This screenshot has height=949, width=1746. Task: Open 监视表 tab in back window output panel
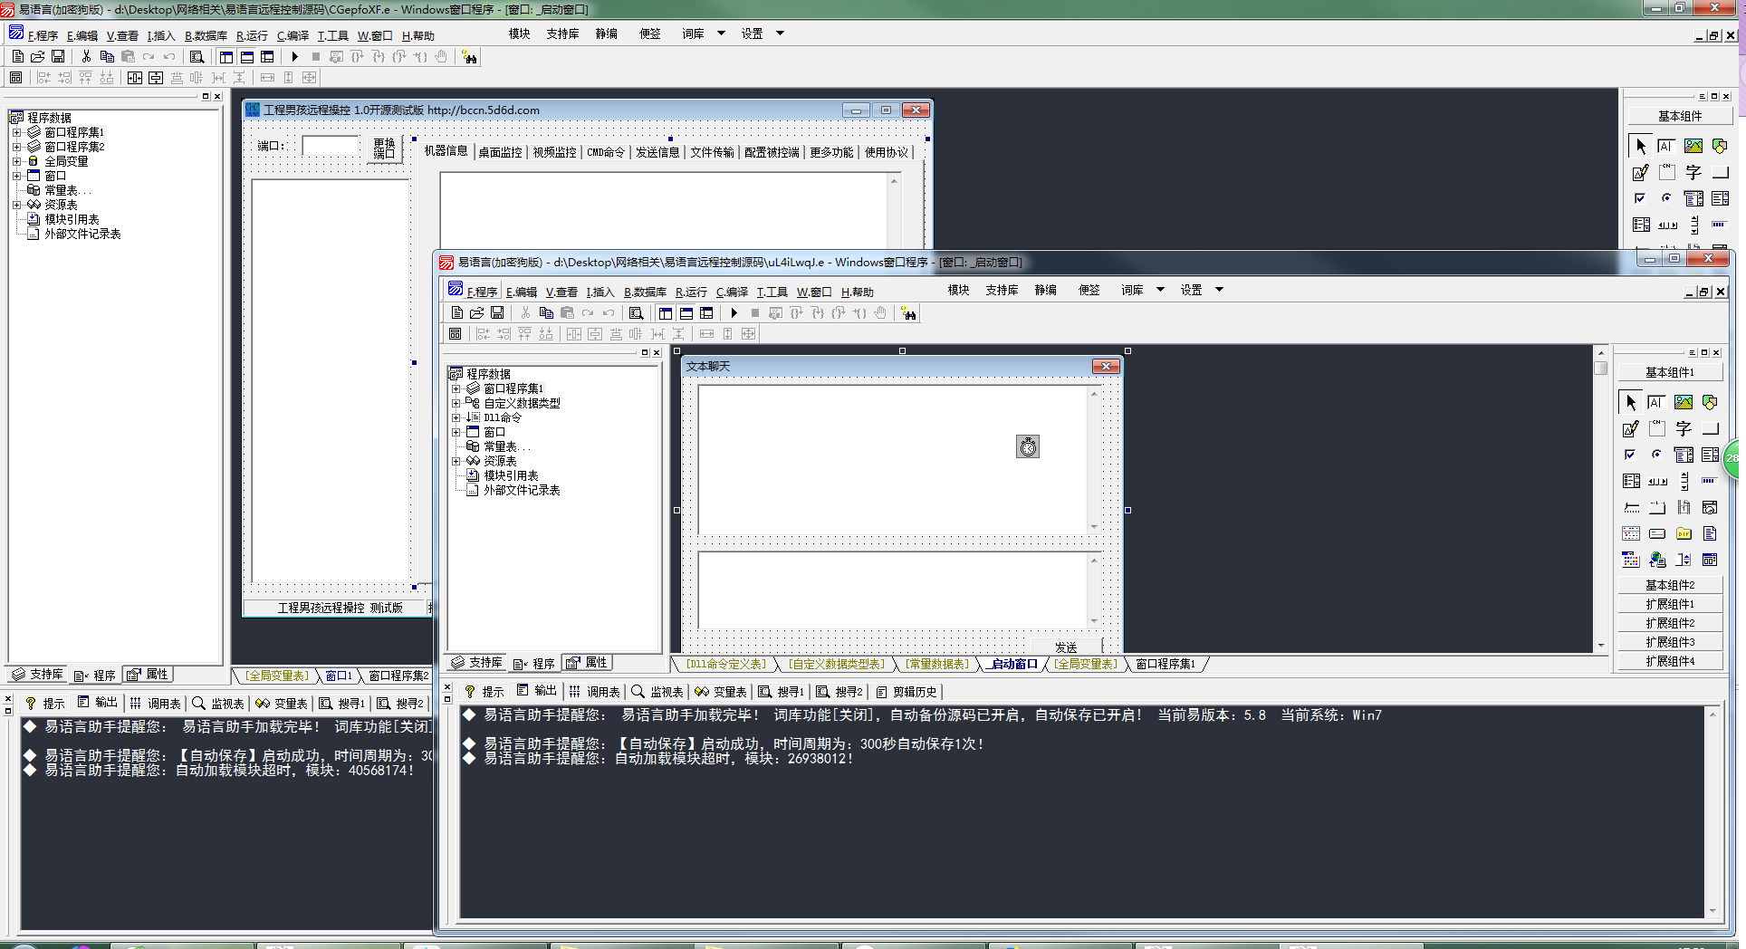218,704
